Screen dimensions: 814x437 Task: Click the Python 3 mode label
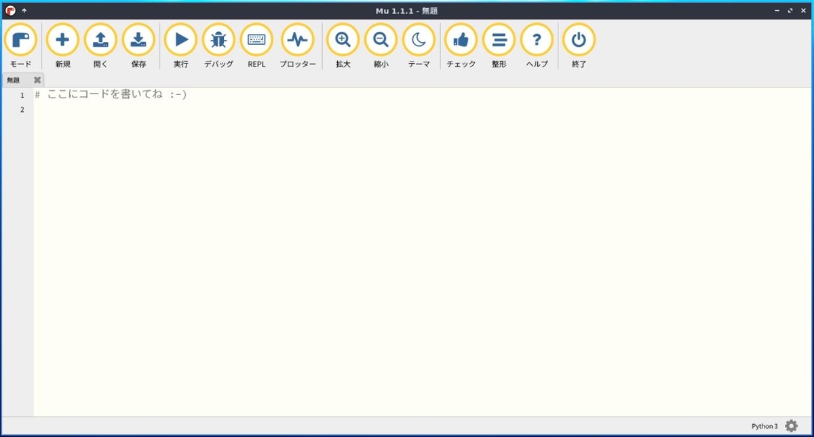click(764, 426)
